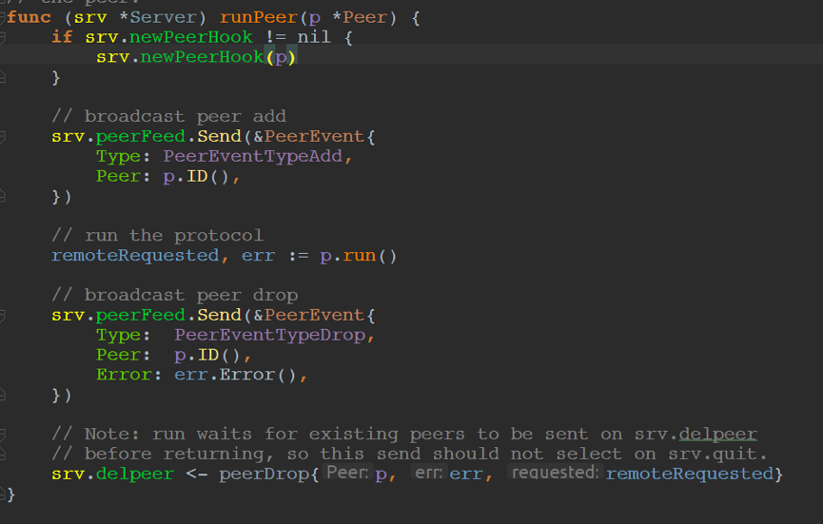Click 'err' in err.Error()

pyautogui.click(x=191, y=375)
